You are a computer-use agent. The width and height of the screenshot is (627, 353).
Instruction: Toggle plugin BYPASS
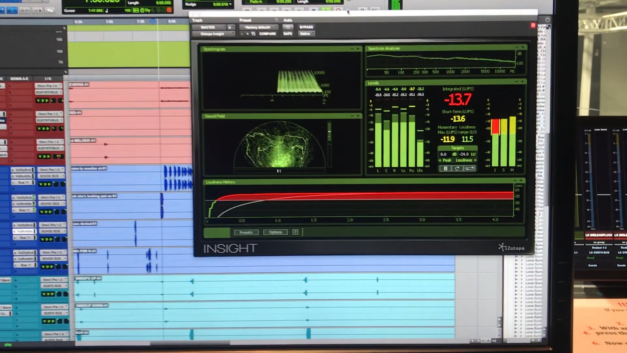(x=306, y=27)
